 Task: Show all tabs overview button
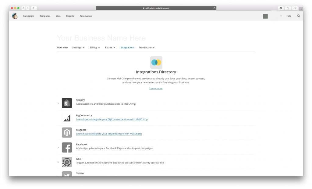click(x=295, y=8)
